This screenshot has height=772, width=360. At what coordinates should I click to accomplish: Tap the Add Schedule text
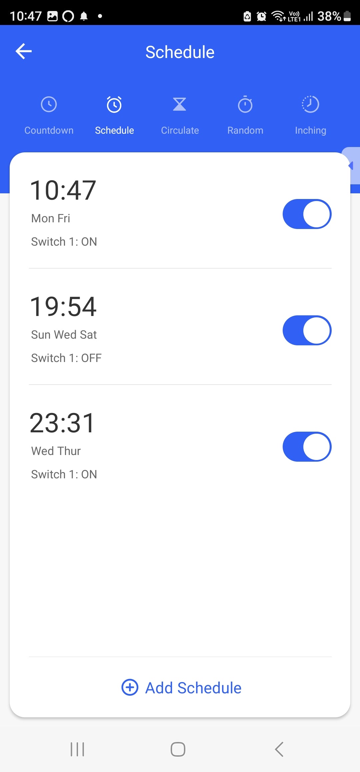point(193,688)
